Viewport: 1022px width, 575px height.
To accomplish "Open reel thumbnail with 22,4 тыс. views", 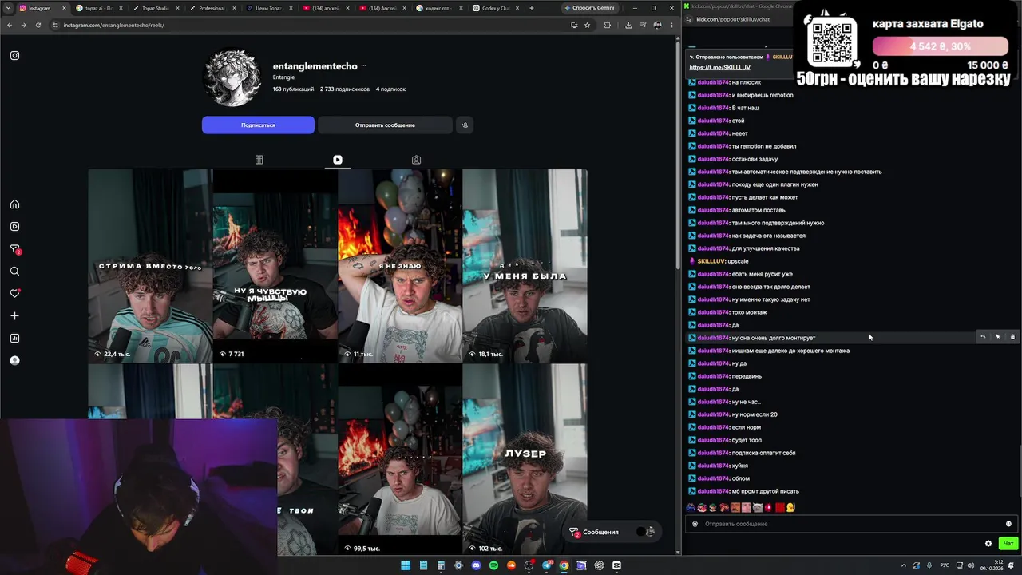I will (x=150, y=266).
